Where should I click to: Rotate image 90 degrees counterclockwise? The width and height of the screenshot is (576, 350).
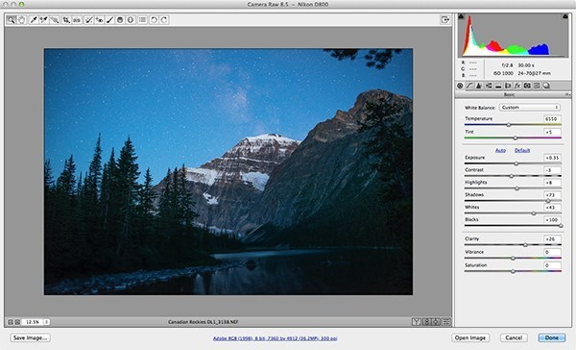[x=154, y=20]
